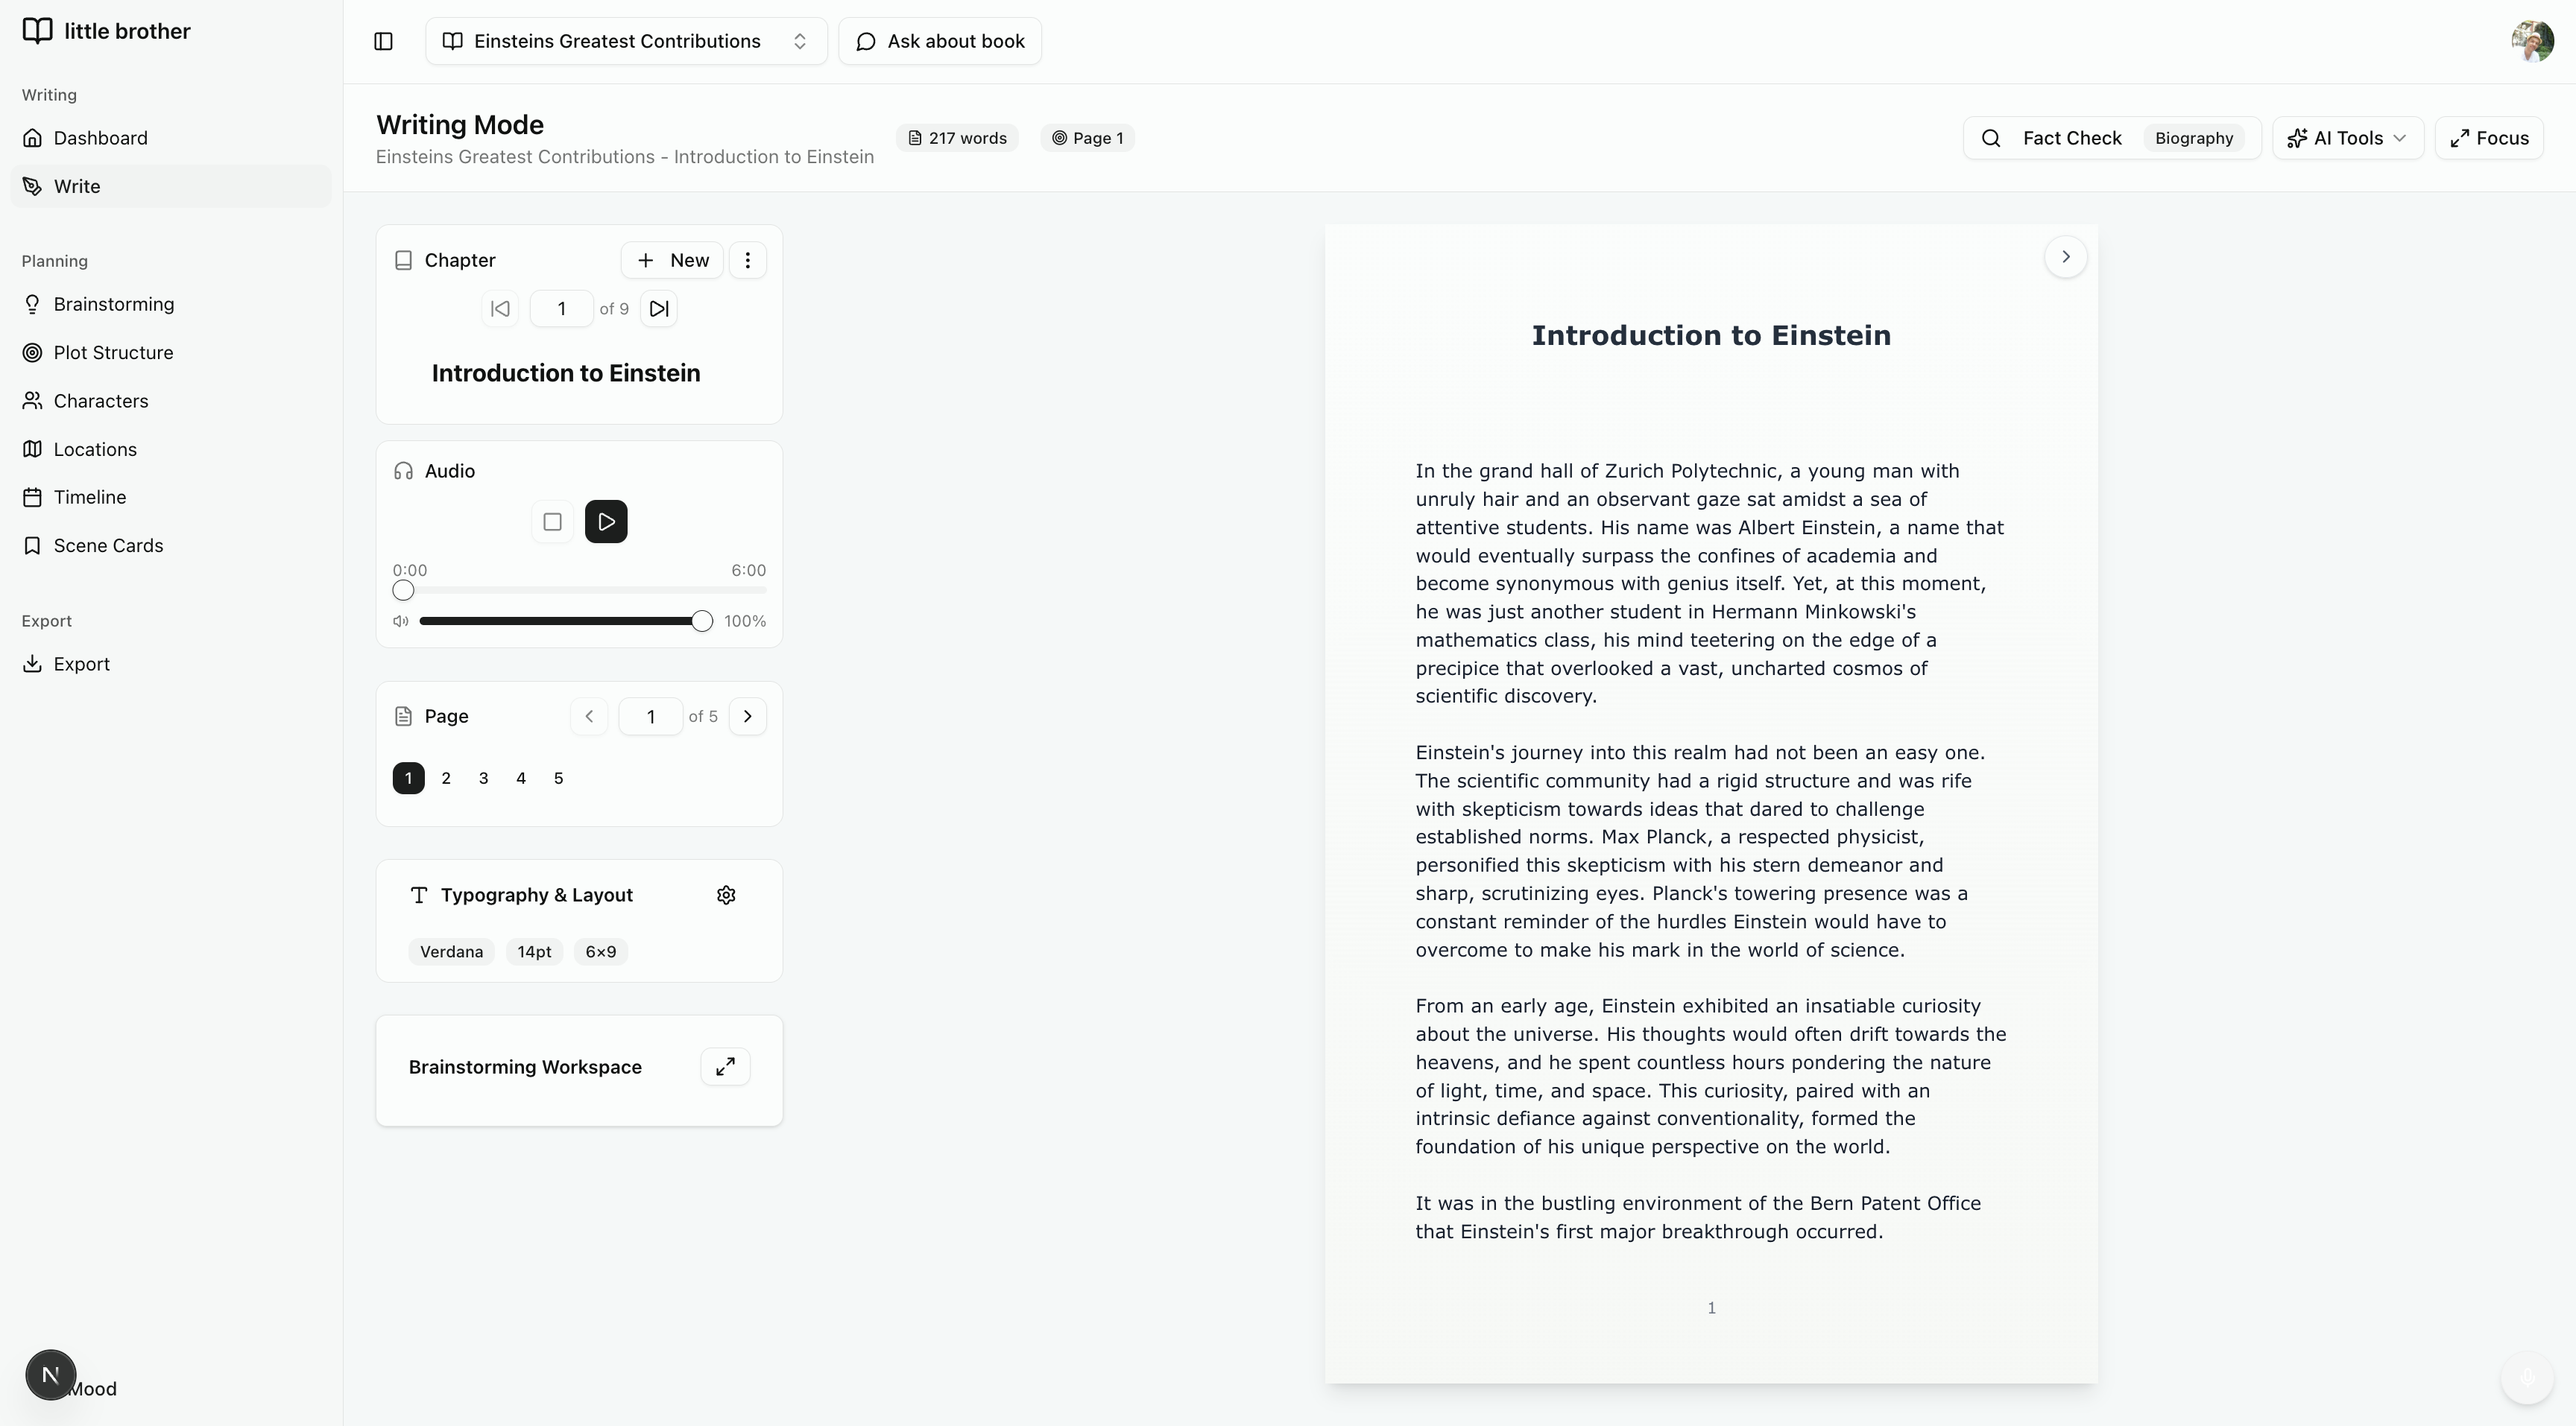Image resolution: width=2576 pixels, height=1426 pixels.
Task: Mute audio with the speaker icon
Action: (x=401, y=621)
